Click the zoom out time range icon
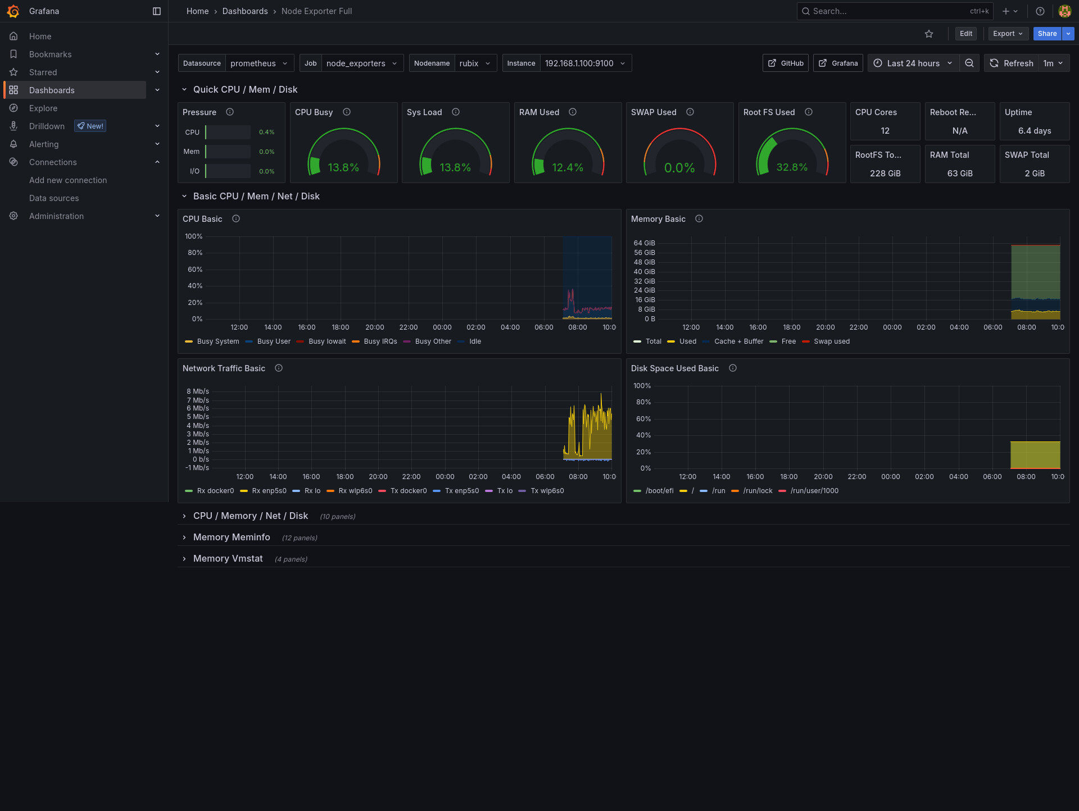The width and height of the screenshot is (1079, 811). tap(969, 63)
